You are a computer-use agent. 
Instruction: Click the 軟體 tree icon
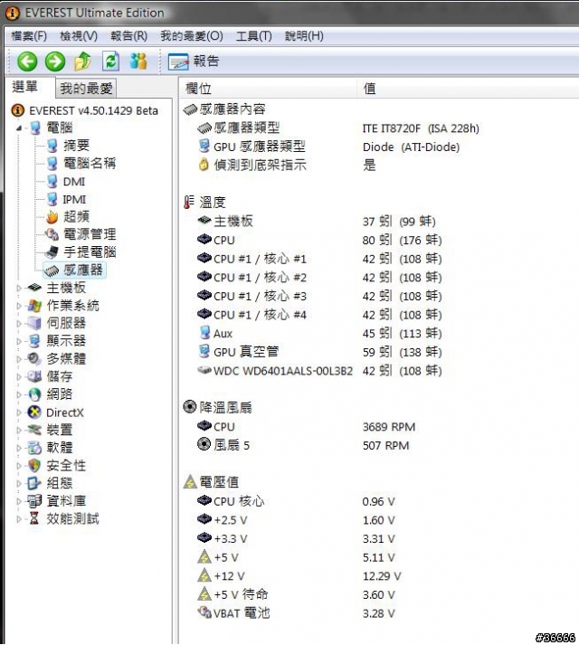click(34, 448)
